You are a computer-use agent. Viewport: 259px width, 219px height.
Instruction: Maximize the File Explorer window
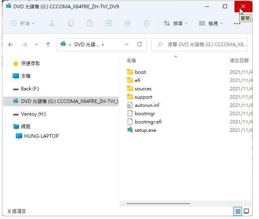225,6
